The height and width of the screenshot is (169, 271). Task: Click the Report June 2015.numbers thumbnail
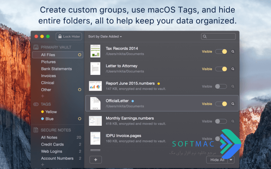[95, 86]
